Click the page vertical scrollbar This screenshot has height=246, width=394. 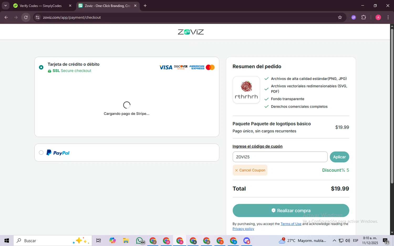point(392,106)
